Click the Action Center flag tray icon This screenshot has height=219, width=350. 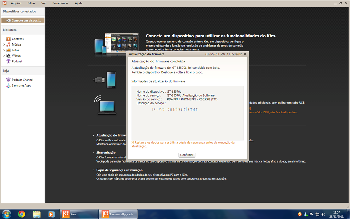(312, 214)
